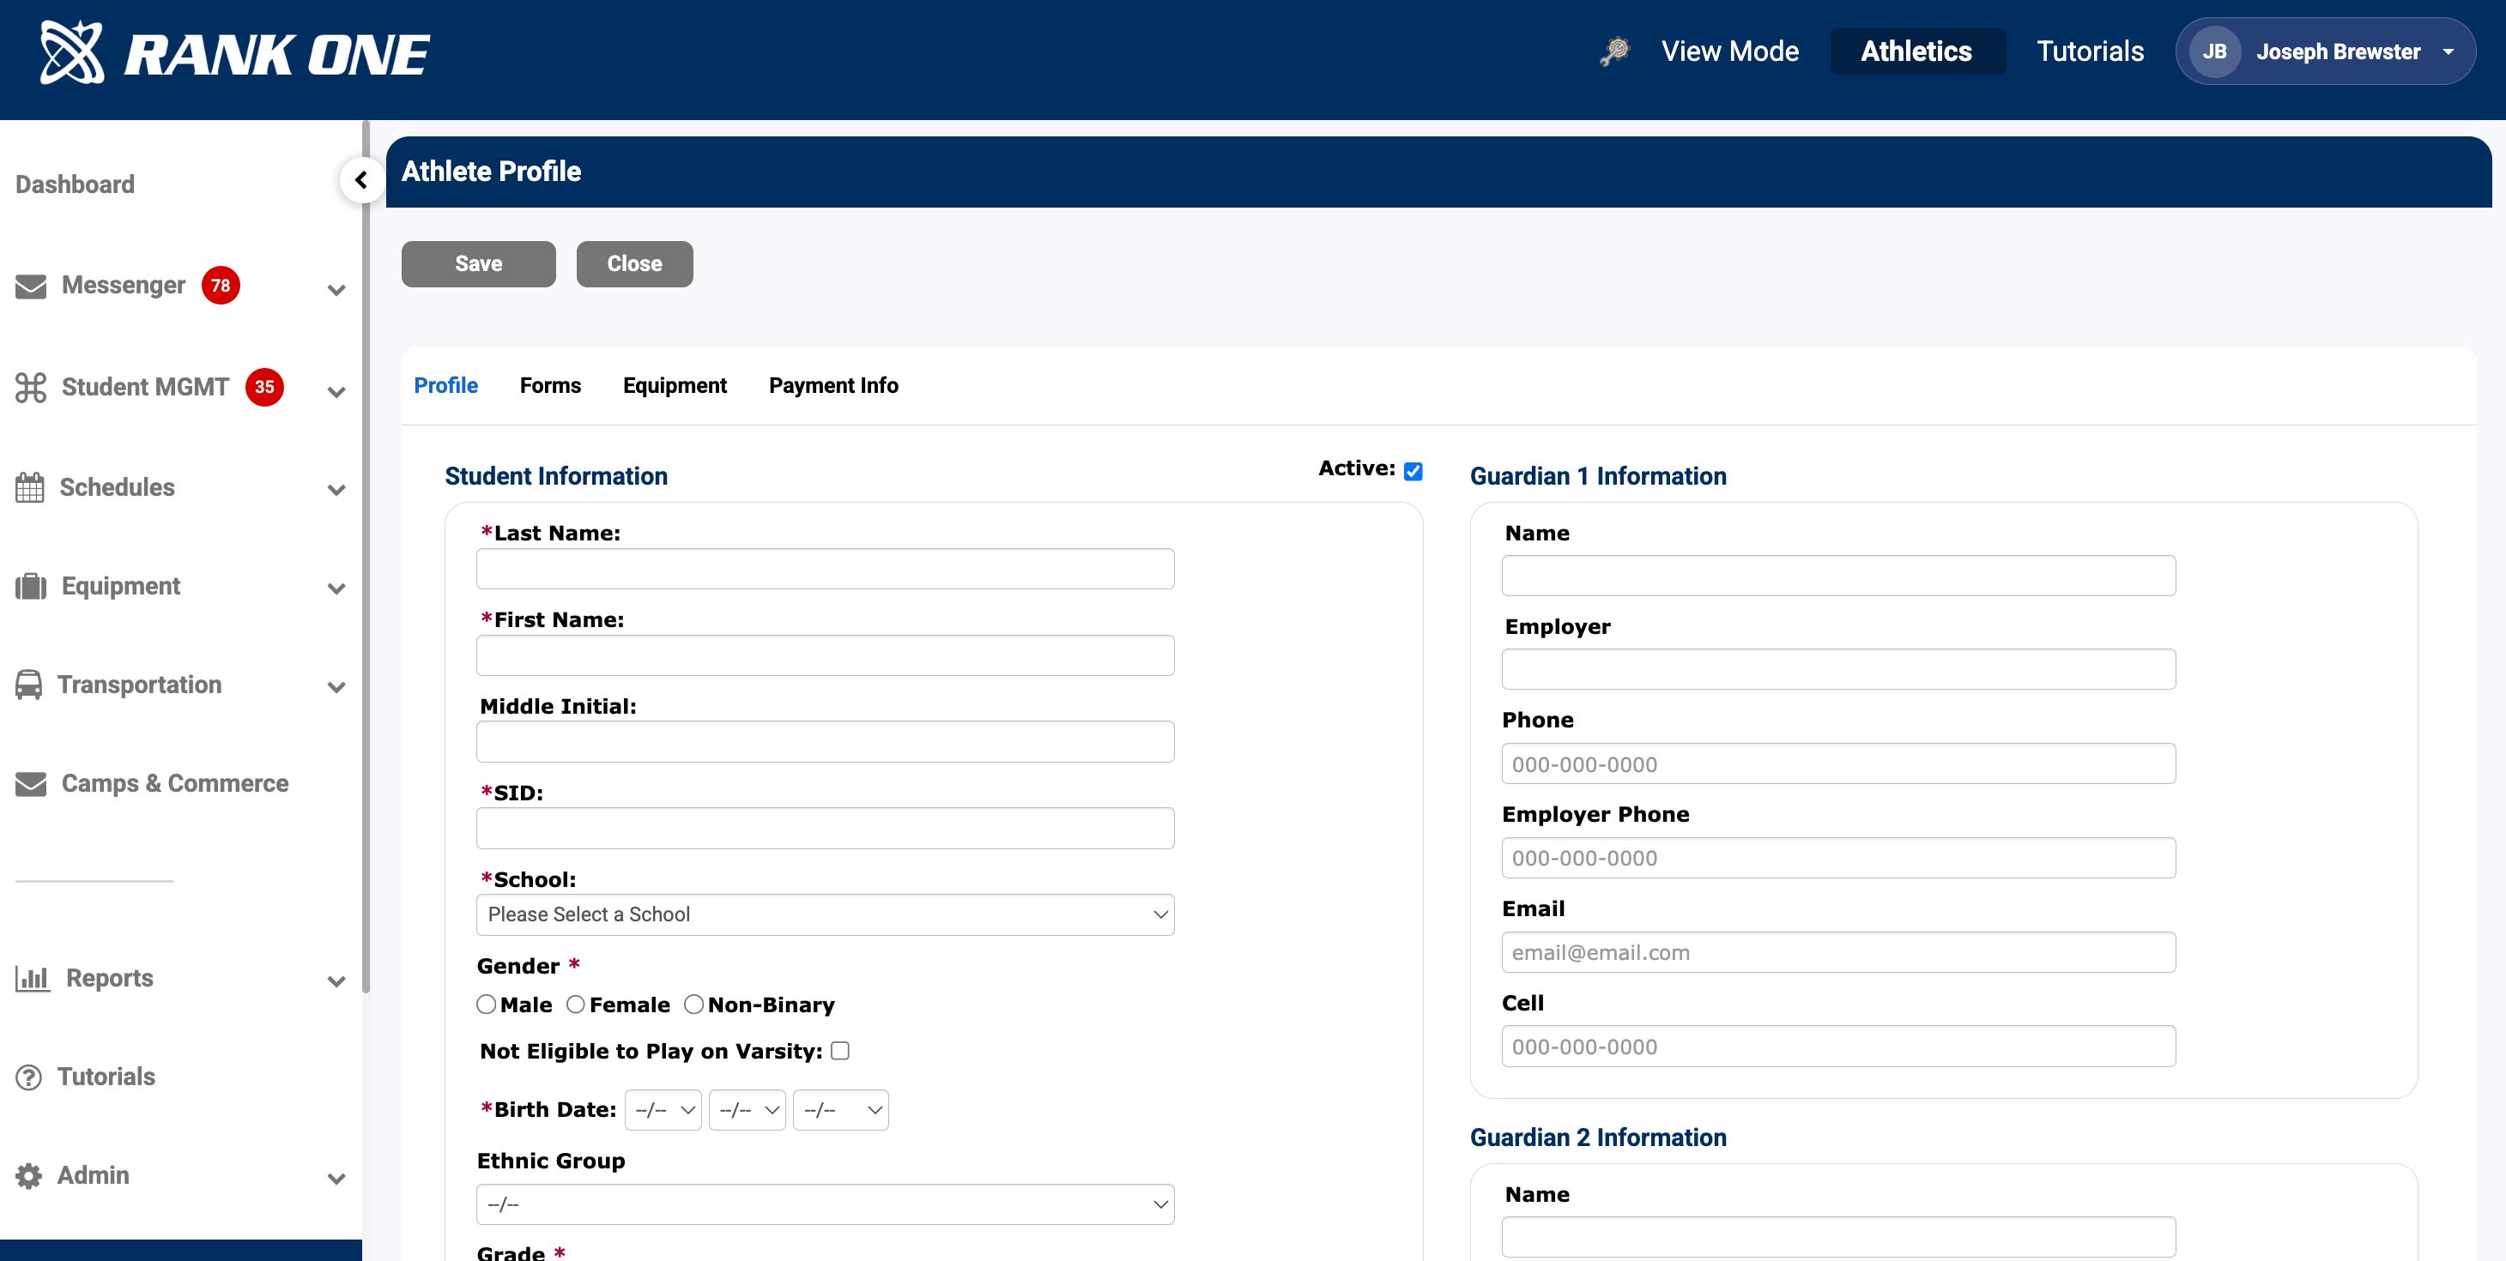Click the key icon beside View Mode
Viewport: 2506px width, 1261px height.
1615,51
